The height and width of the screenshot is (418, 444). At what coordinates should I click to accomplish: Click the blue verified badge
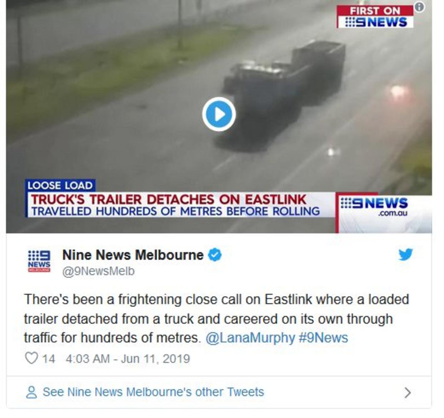(x=215, y=255)
